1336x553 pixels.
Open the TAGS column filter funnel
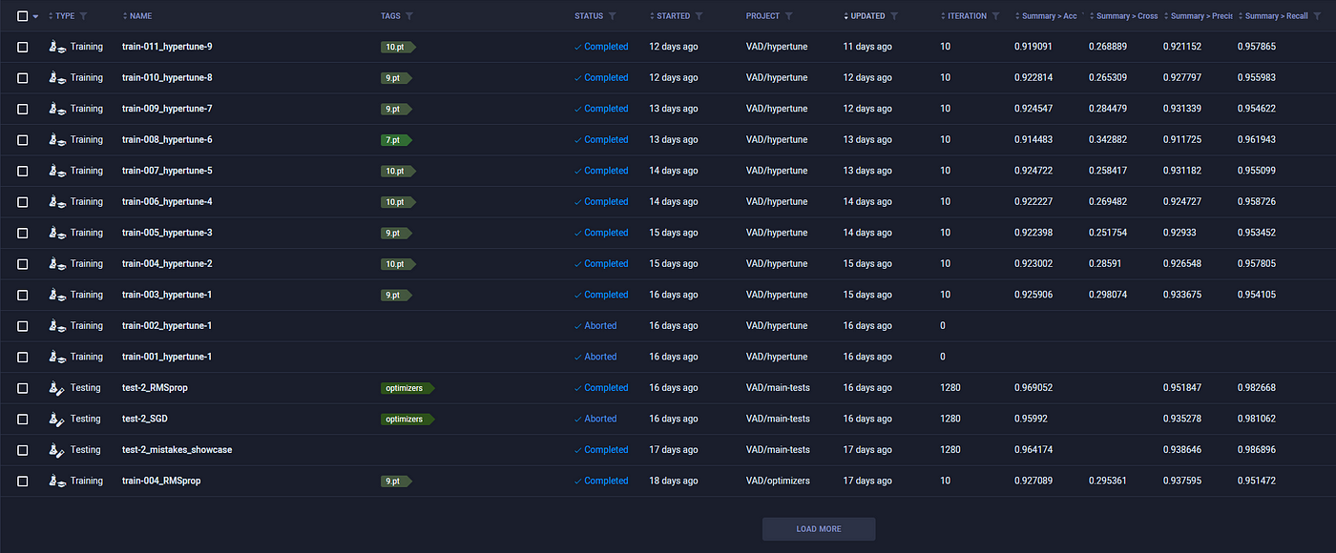[x=409, y=16]
